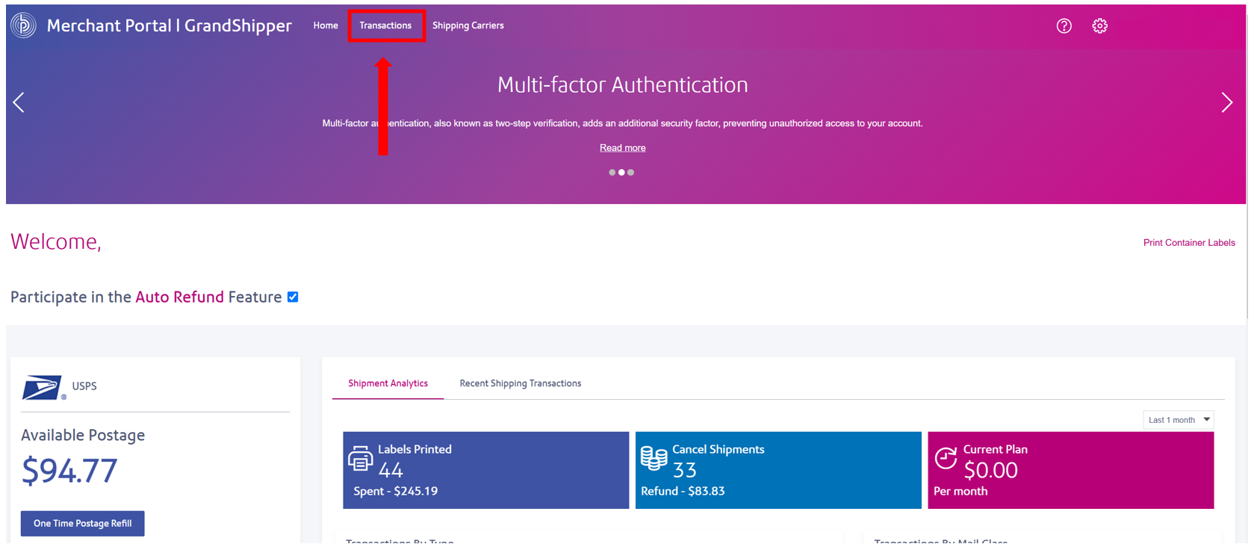
Task: Go to previous banner slide arrow
Action: tap(19, 102)
